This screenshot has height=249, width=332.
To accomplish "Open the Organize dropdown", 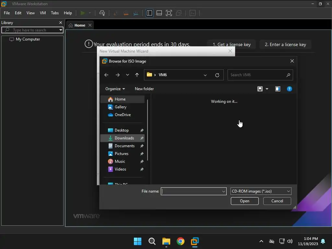I will point(115,89).
